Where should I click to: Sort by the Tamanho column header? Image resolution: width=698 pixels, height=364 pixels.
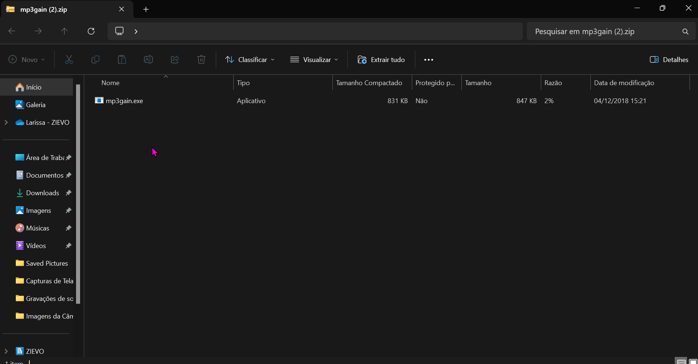click(501, 83)
